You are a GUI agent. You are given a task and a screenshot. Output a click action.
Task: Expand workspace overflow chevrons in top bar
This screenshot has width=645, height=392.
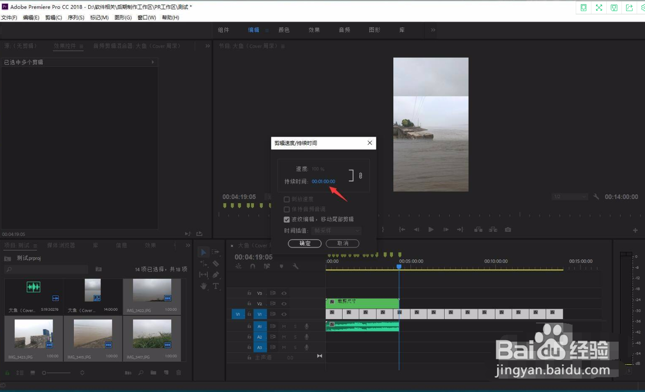tap(433, 30)
